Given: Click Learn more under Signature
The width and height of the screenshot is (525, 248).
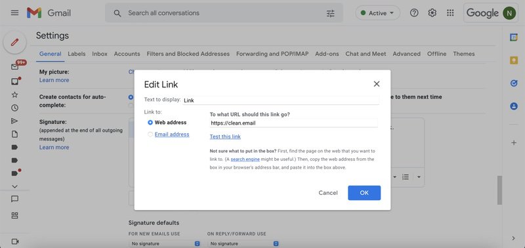Looking at the screenshot, I should coord(54,147).
